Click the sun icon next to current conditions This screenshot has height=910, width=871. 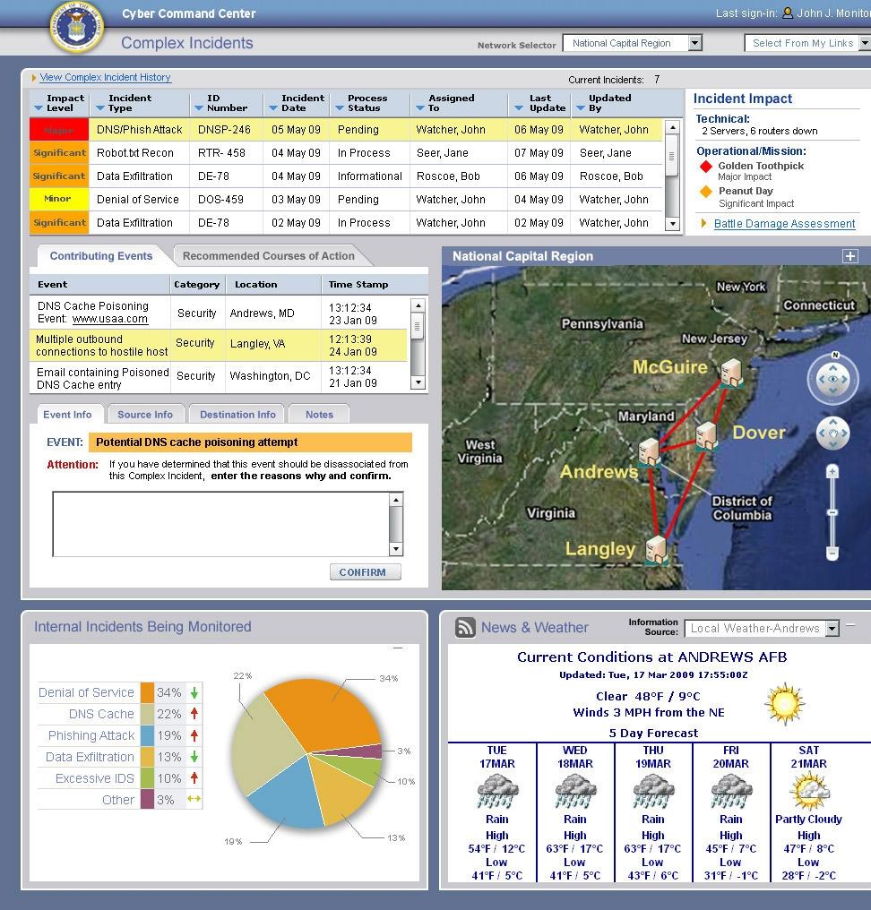click(x=786, y=703)
